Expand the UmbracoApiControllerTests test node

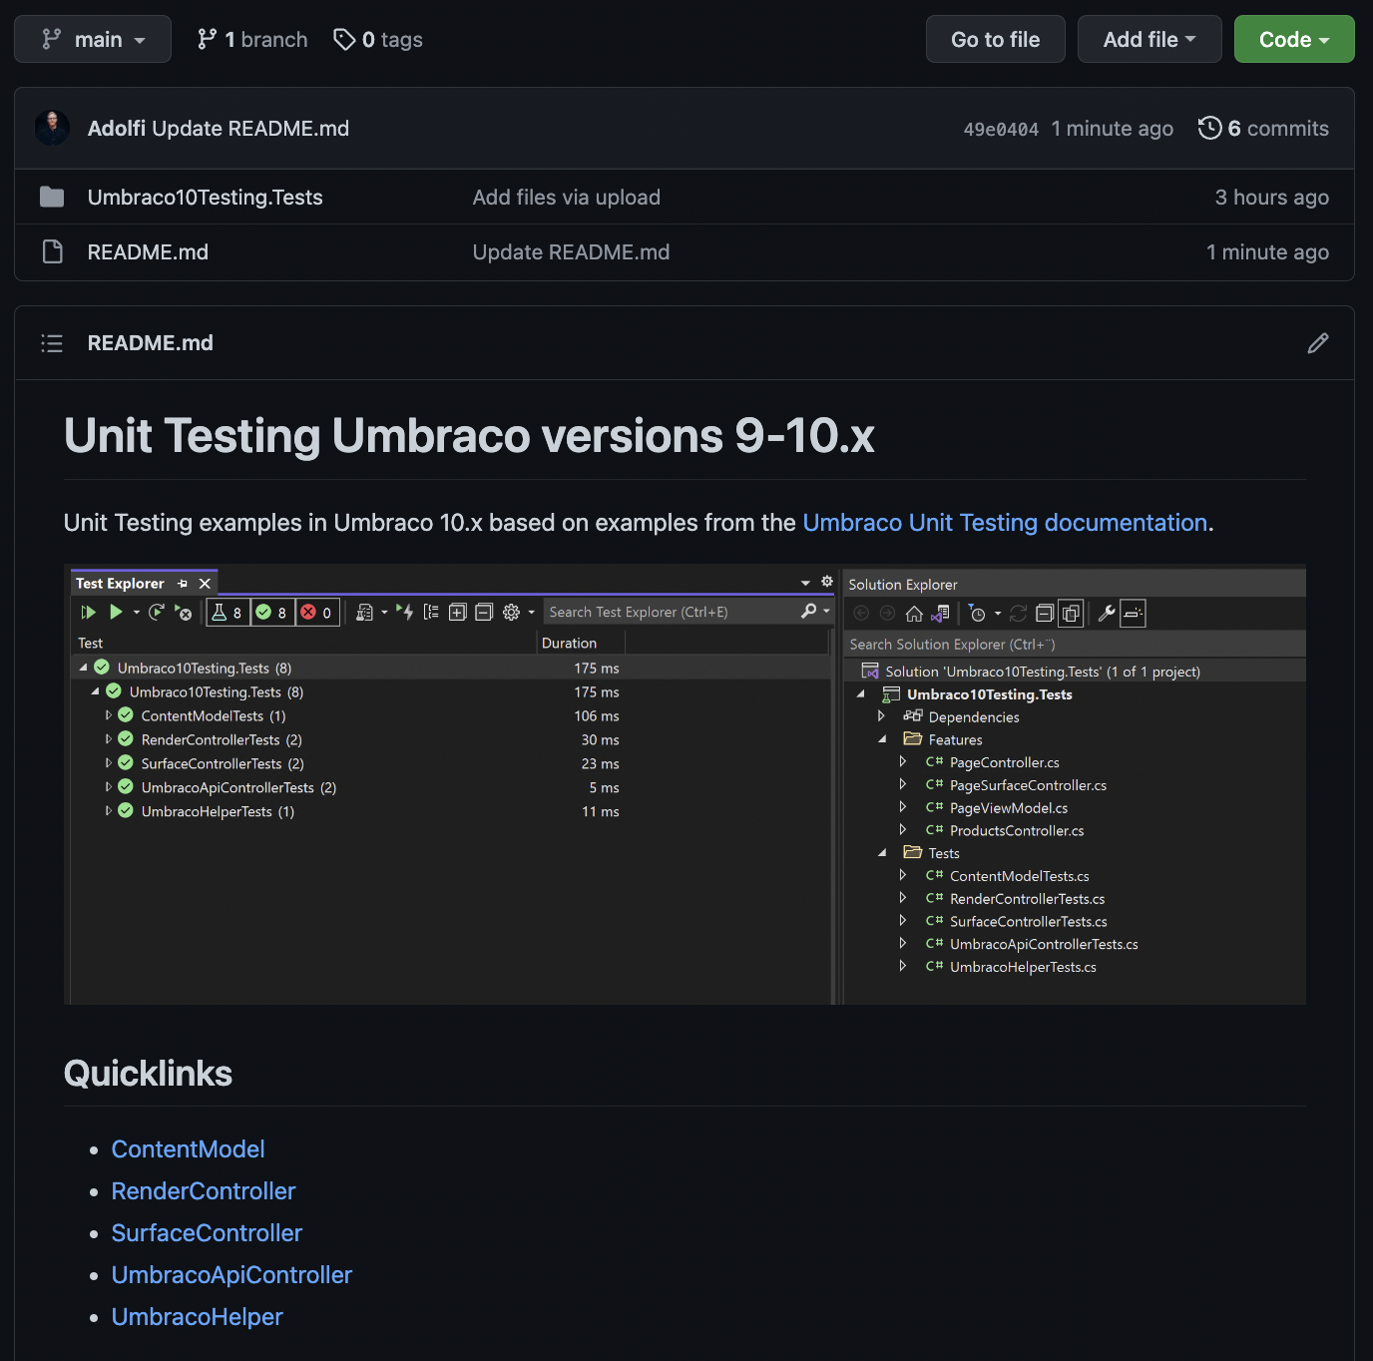coord(109,787)
